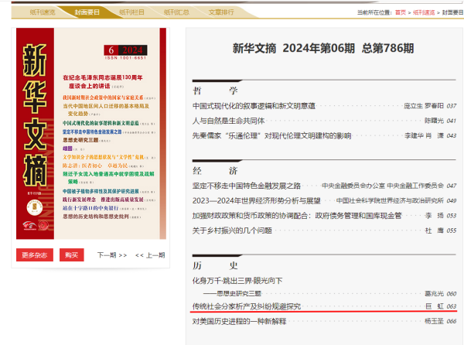Image resolution: width=464 pixels, height=345 pixels.
Task: Click author name 杨玉圣
Action: [434, 321]
